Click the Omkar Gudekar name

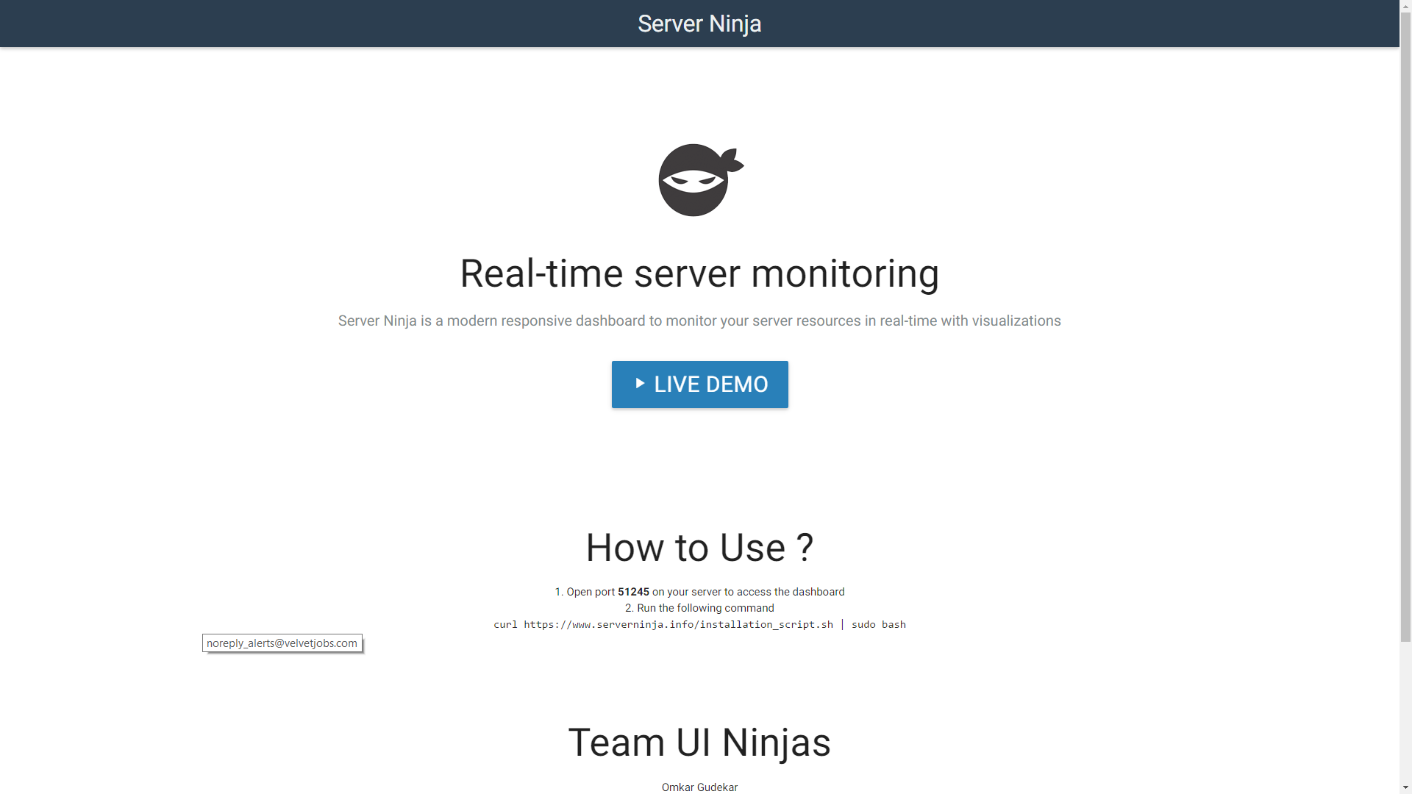tap(699, 787)
